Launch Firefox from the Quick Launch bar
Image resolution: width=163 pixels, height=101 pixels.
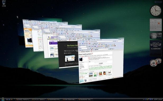[x=12, y=99]
